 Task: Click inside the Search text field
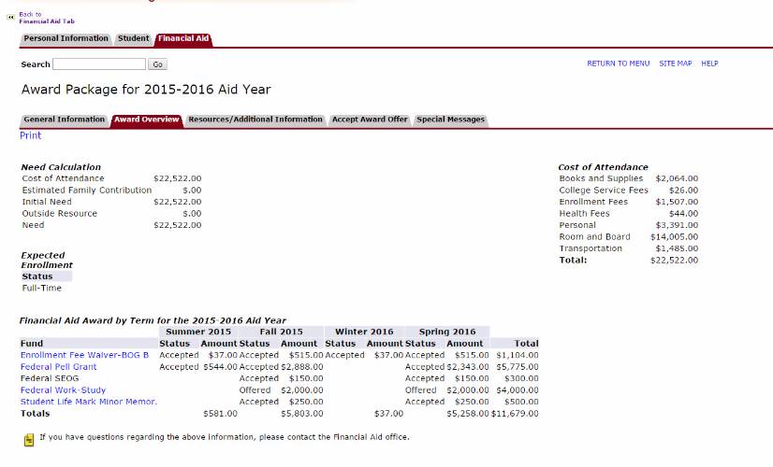tap(99, 64)
